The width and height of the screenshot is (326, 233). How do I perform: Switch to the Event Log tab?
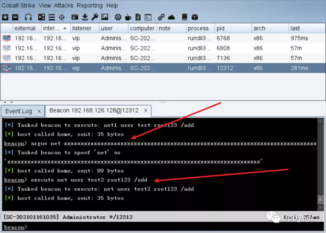pyautogui.click(x=19, y=111)
